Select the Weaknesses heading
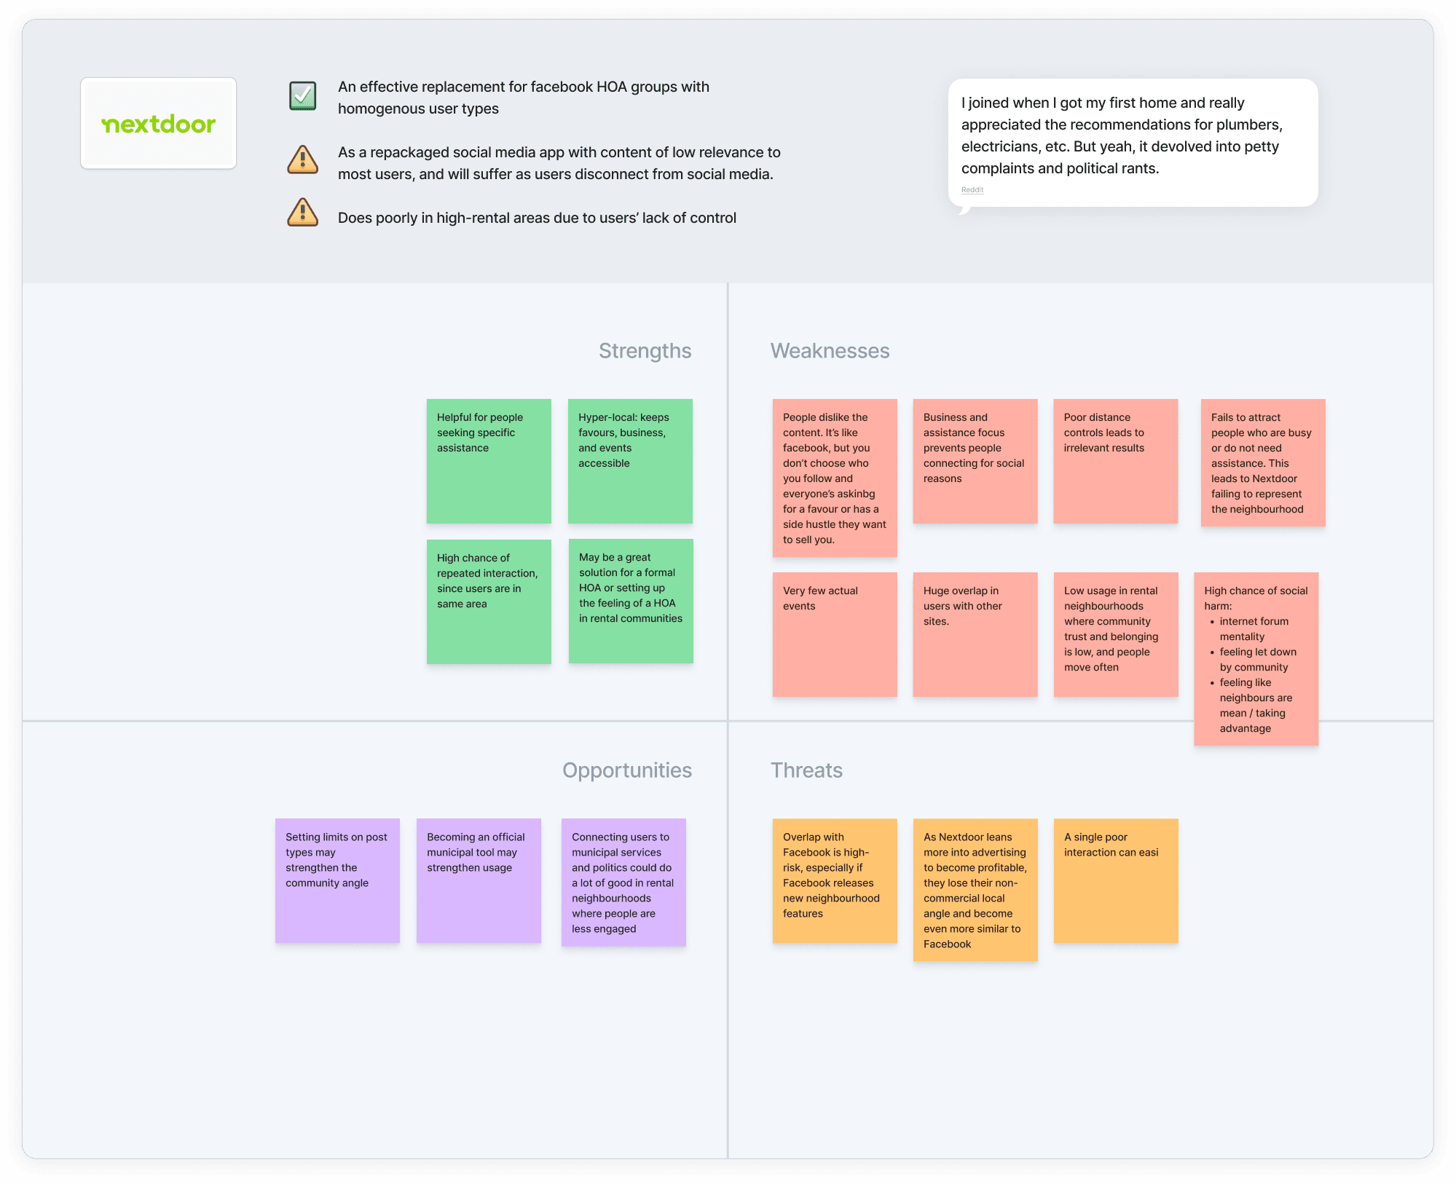1456x1184 pixels. pyautogui.click(x=830, y=351)
